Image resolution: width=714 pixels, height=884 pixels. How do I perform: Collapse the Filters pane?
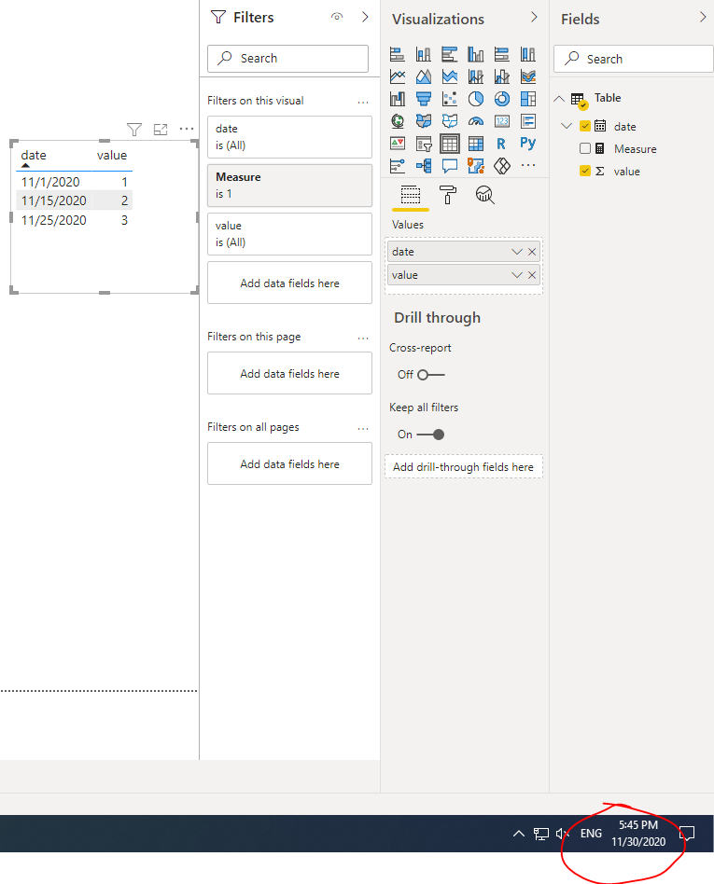tap(365, 17)
